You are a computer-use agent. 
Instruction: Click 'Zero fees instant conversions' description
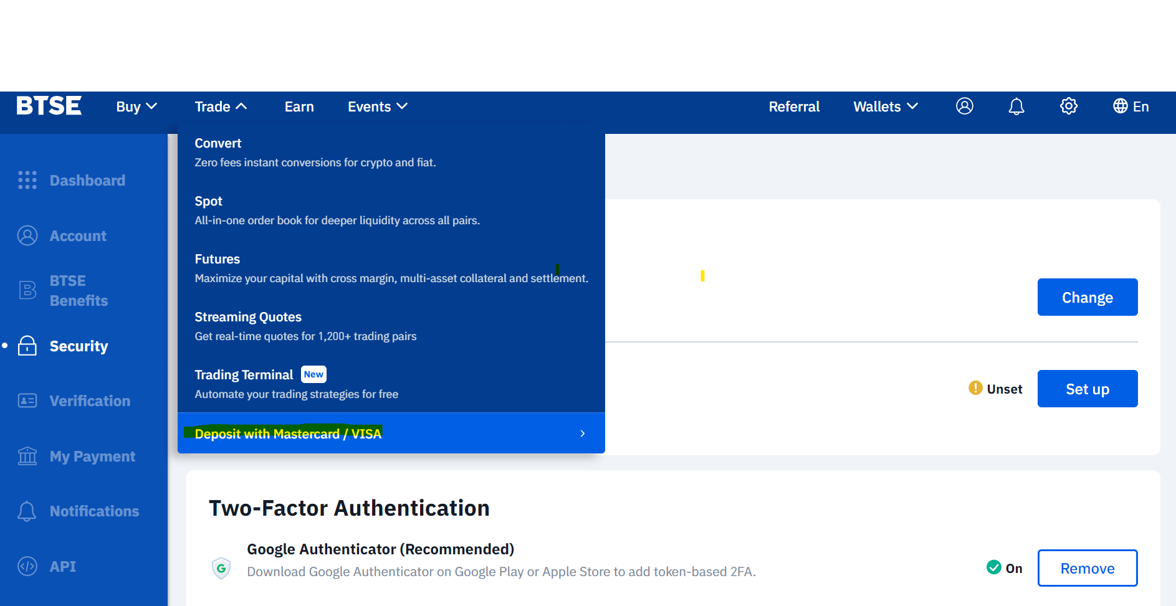(x=315, y=163)
